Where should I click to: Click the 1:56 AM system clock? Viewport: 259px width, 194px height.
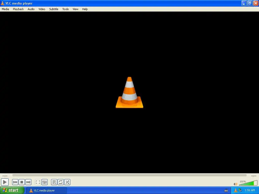[x=250, y=190]
